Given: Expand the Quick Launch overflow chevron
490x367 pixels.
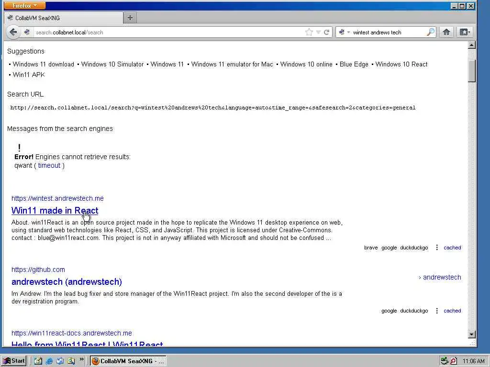Looking at the screenshot, I should tap(81, 359).
